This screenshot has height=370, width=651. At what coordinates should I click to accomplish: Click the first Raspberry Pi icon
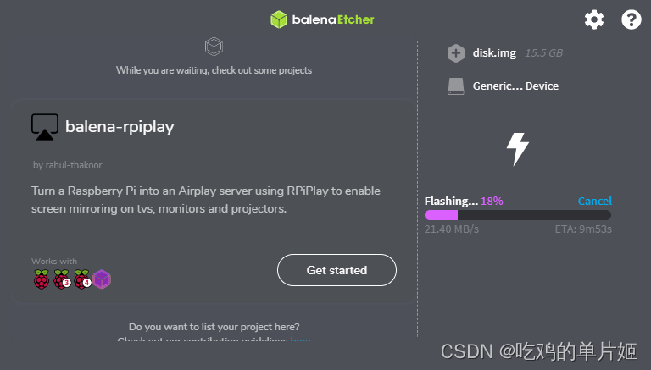click(x=42, y=279)
